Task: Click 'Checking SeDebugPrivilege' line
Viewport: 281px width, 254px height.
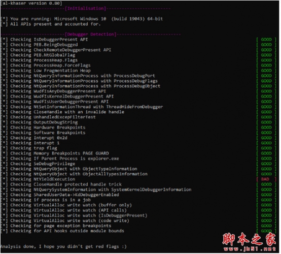Action: pos(38,164)
